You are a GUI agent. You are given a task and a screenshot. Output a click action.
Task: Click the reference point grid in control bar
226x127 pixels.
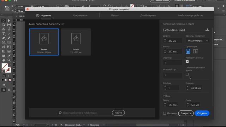(7, 8)
